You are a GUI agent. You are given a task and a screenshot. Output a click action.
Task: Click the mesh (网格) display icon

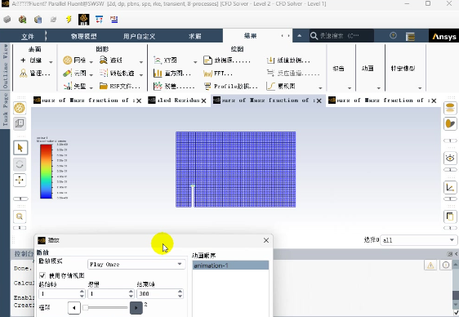tap(67, 60)
